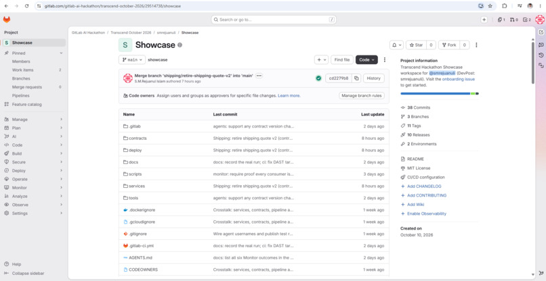
Task: Open the 11 Tags link
Action: point(414,126)
